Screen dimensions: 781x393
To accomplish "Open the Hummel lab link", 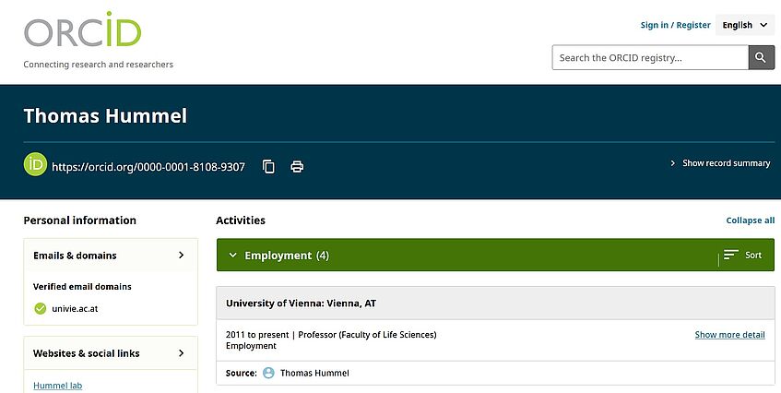I will [57, 386].
